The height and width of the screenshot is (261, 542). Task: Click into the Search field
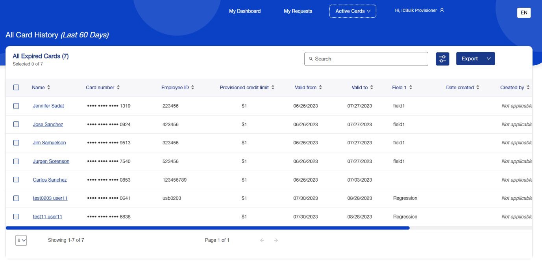pos(366,59)
